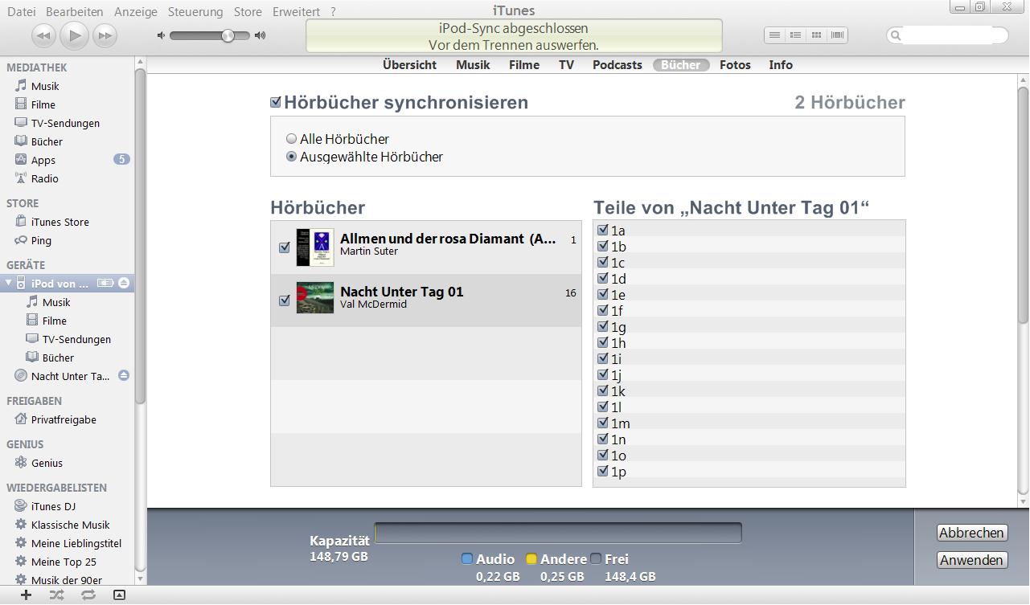Click the mute speaker icon

[x=161, y=35]
